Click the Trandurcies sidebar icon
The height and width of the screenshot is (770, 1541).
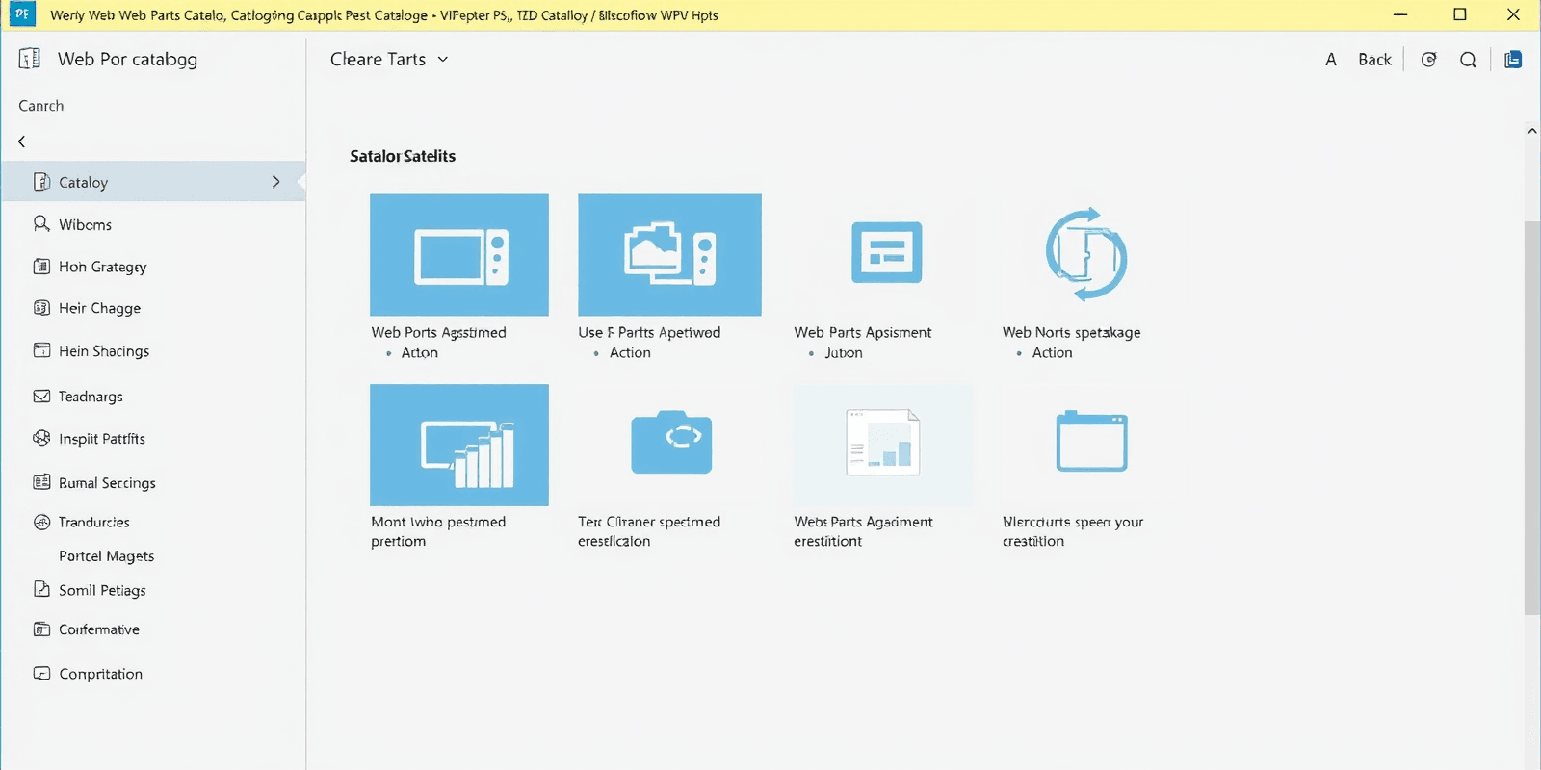tap(41, 522)
